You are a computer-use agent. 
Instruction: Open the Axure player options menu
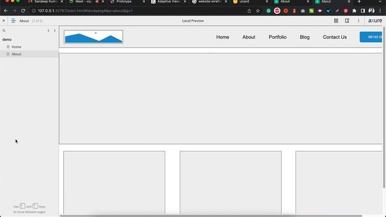point(358,20)
